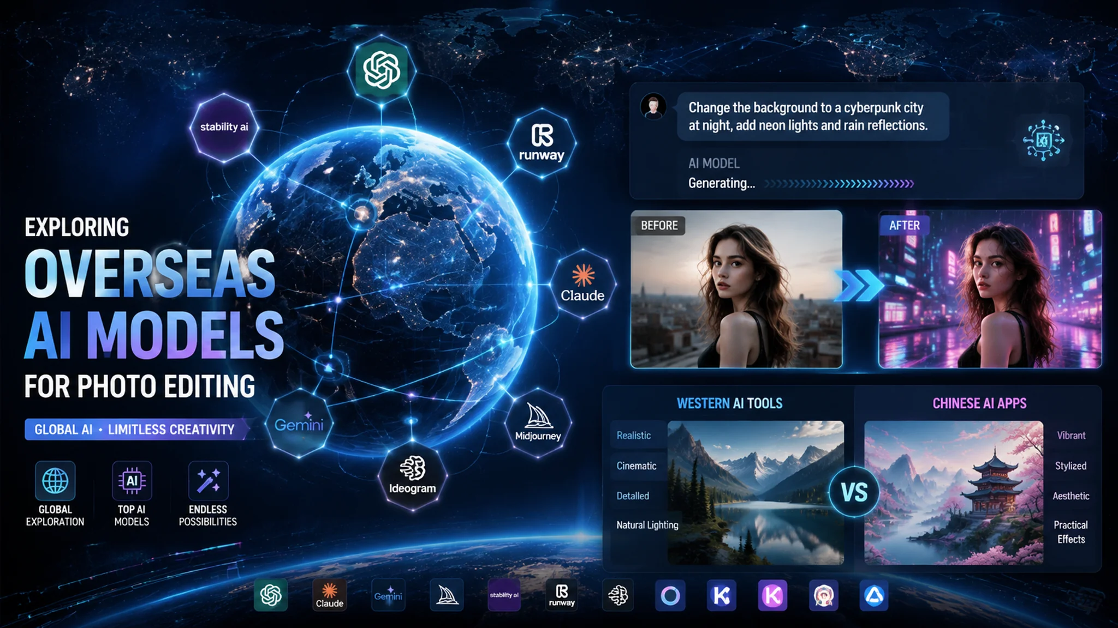
Task: Click the FOR PHOTO EDITING headline text
Action: point(140,387)
